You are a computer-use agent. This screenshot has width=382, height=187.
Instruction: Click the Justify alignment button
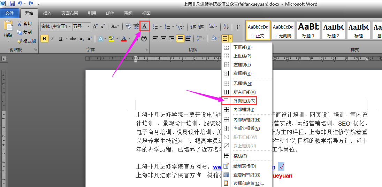[180, 38]
